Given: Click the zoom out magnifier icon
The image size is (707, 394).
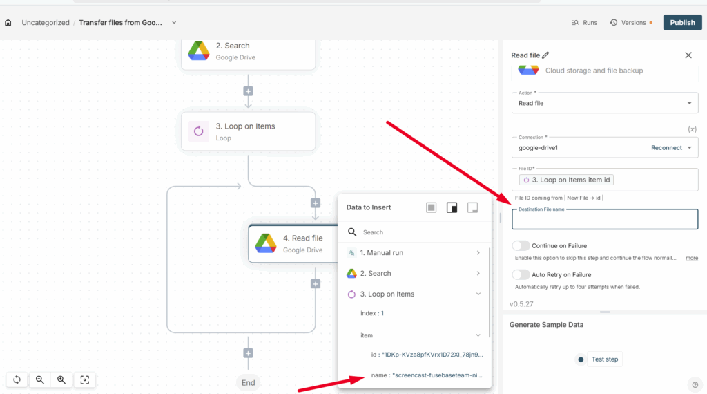Looking at the screenshot, I should pyautogui.click(x=40, y=379).
